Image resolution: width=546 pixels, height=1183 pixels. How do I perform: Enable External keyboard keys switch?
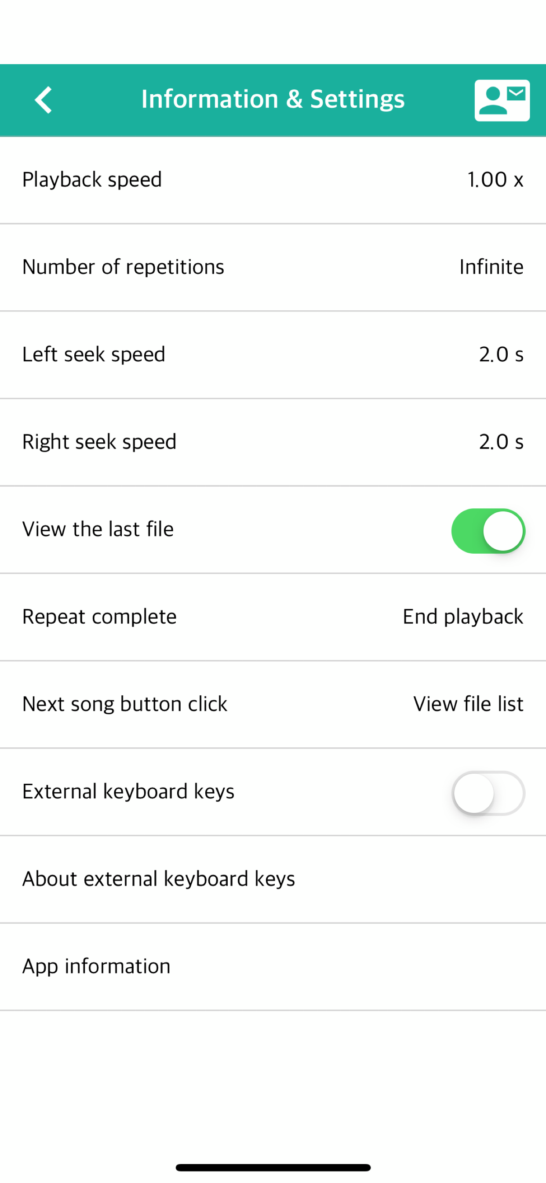tap(488, 793)
